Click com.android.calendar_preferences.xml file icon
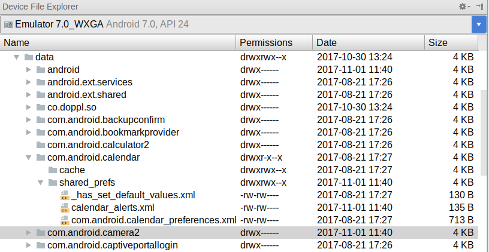 [x=65, y=220]
